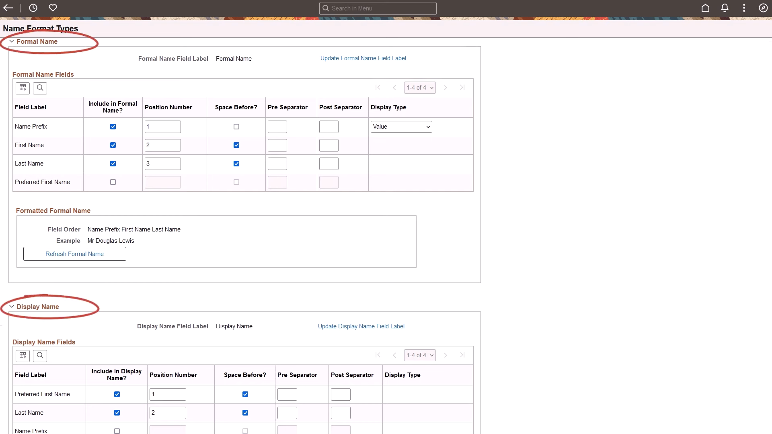This screenshot has width=772, height=434.
Task: Enable Include in Display Name for Name Prefix
Action: [117, 431]
